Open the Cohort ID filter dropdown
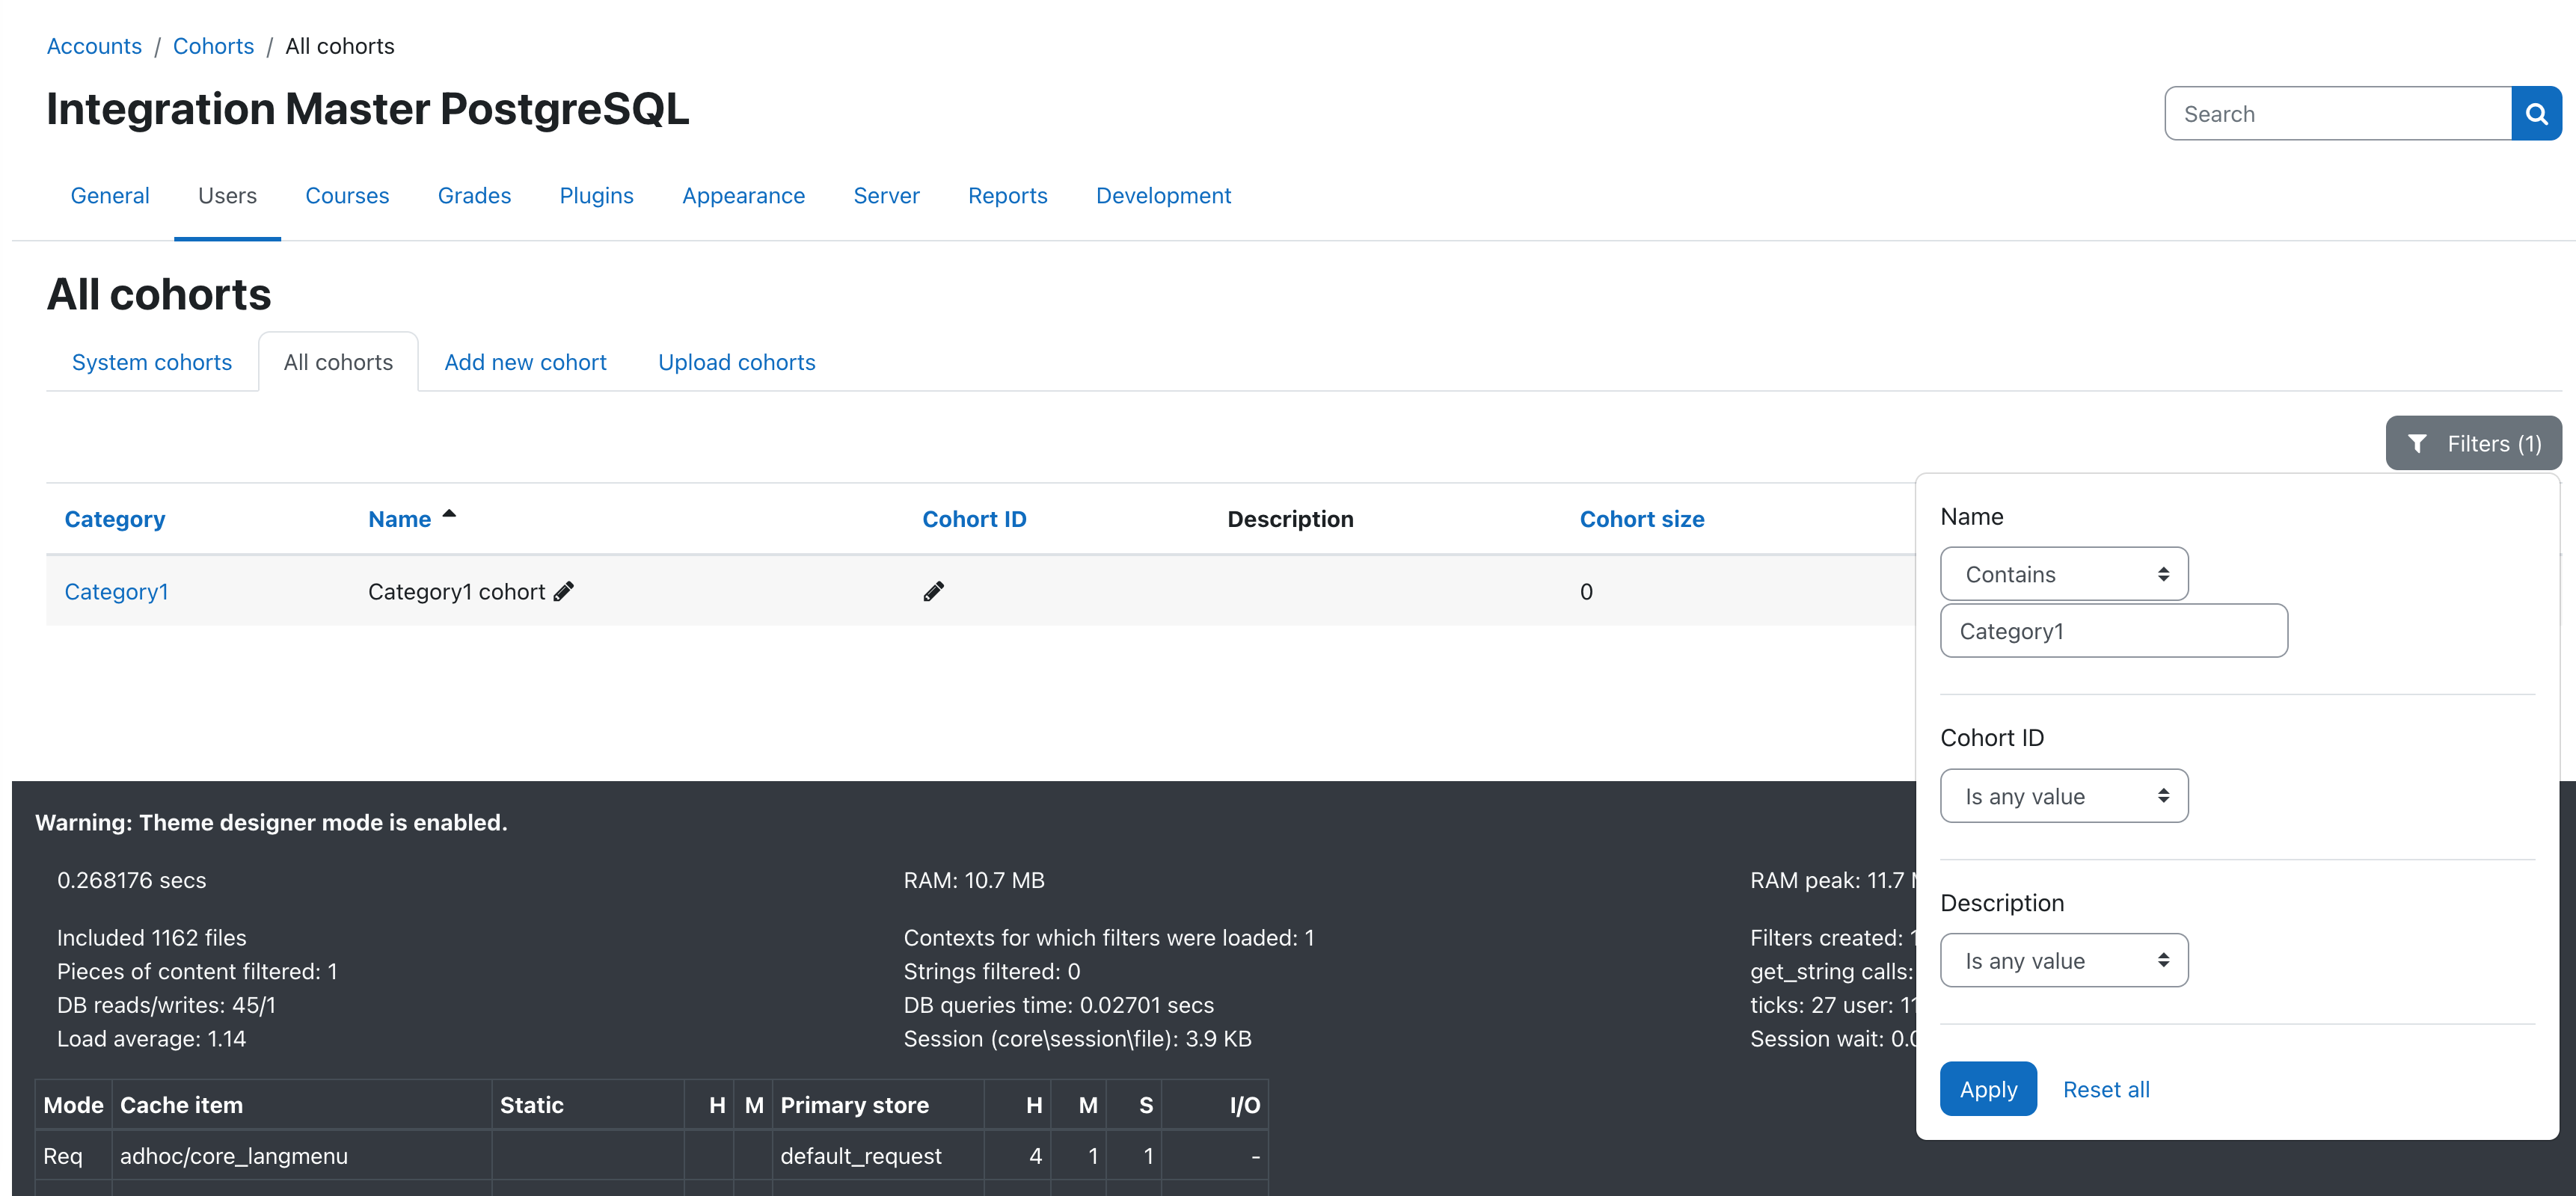Image resolution: width=2576 pixels, height=1196 pixels. (2063, 796)
